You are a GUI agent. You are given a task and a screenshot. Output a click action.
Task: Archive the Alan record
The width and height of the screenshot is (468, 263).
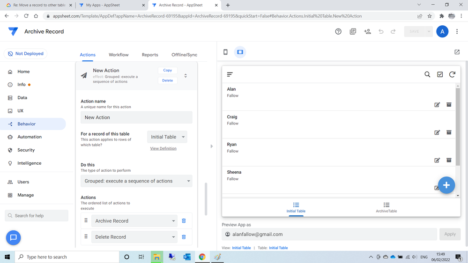[449, 105]
